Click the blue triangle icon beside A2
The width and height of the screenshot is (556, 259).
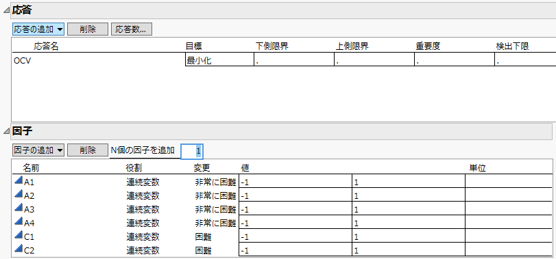[18, 195]
